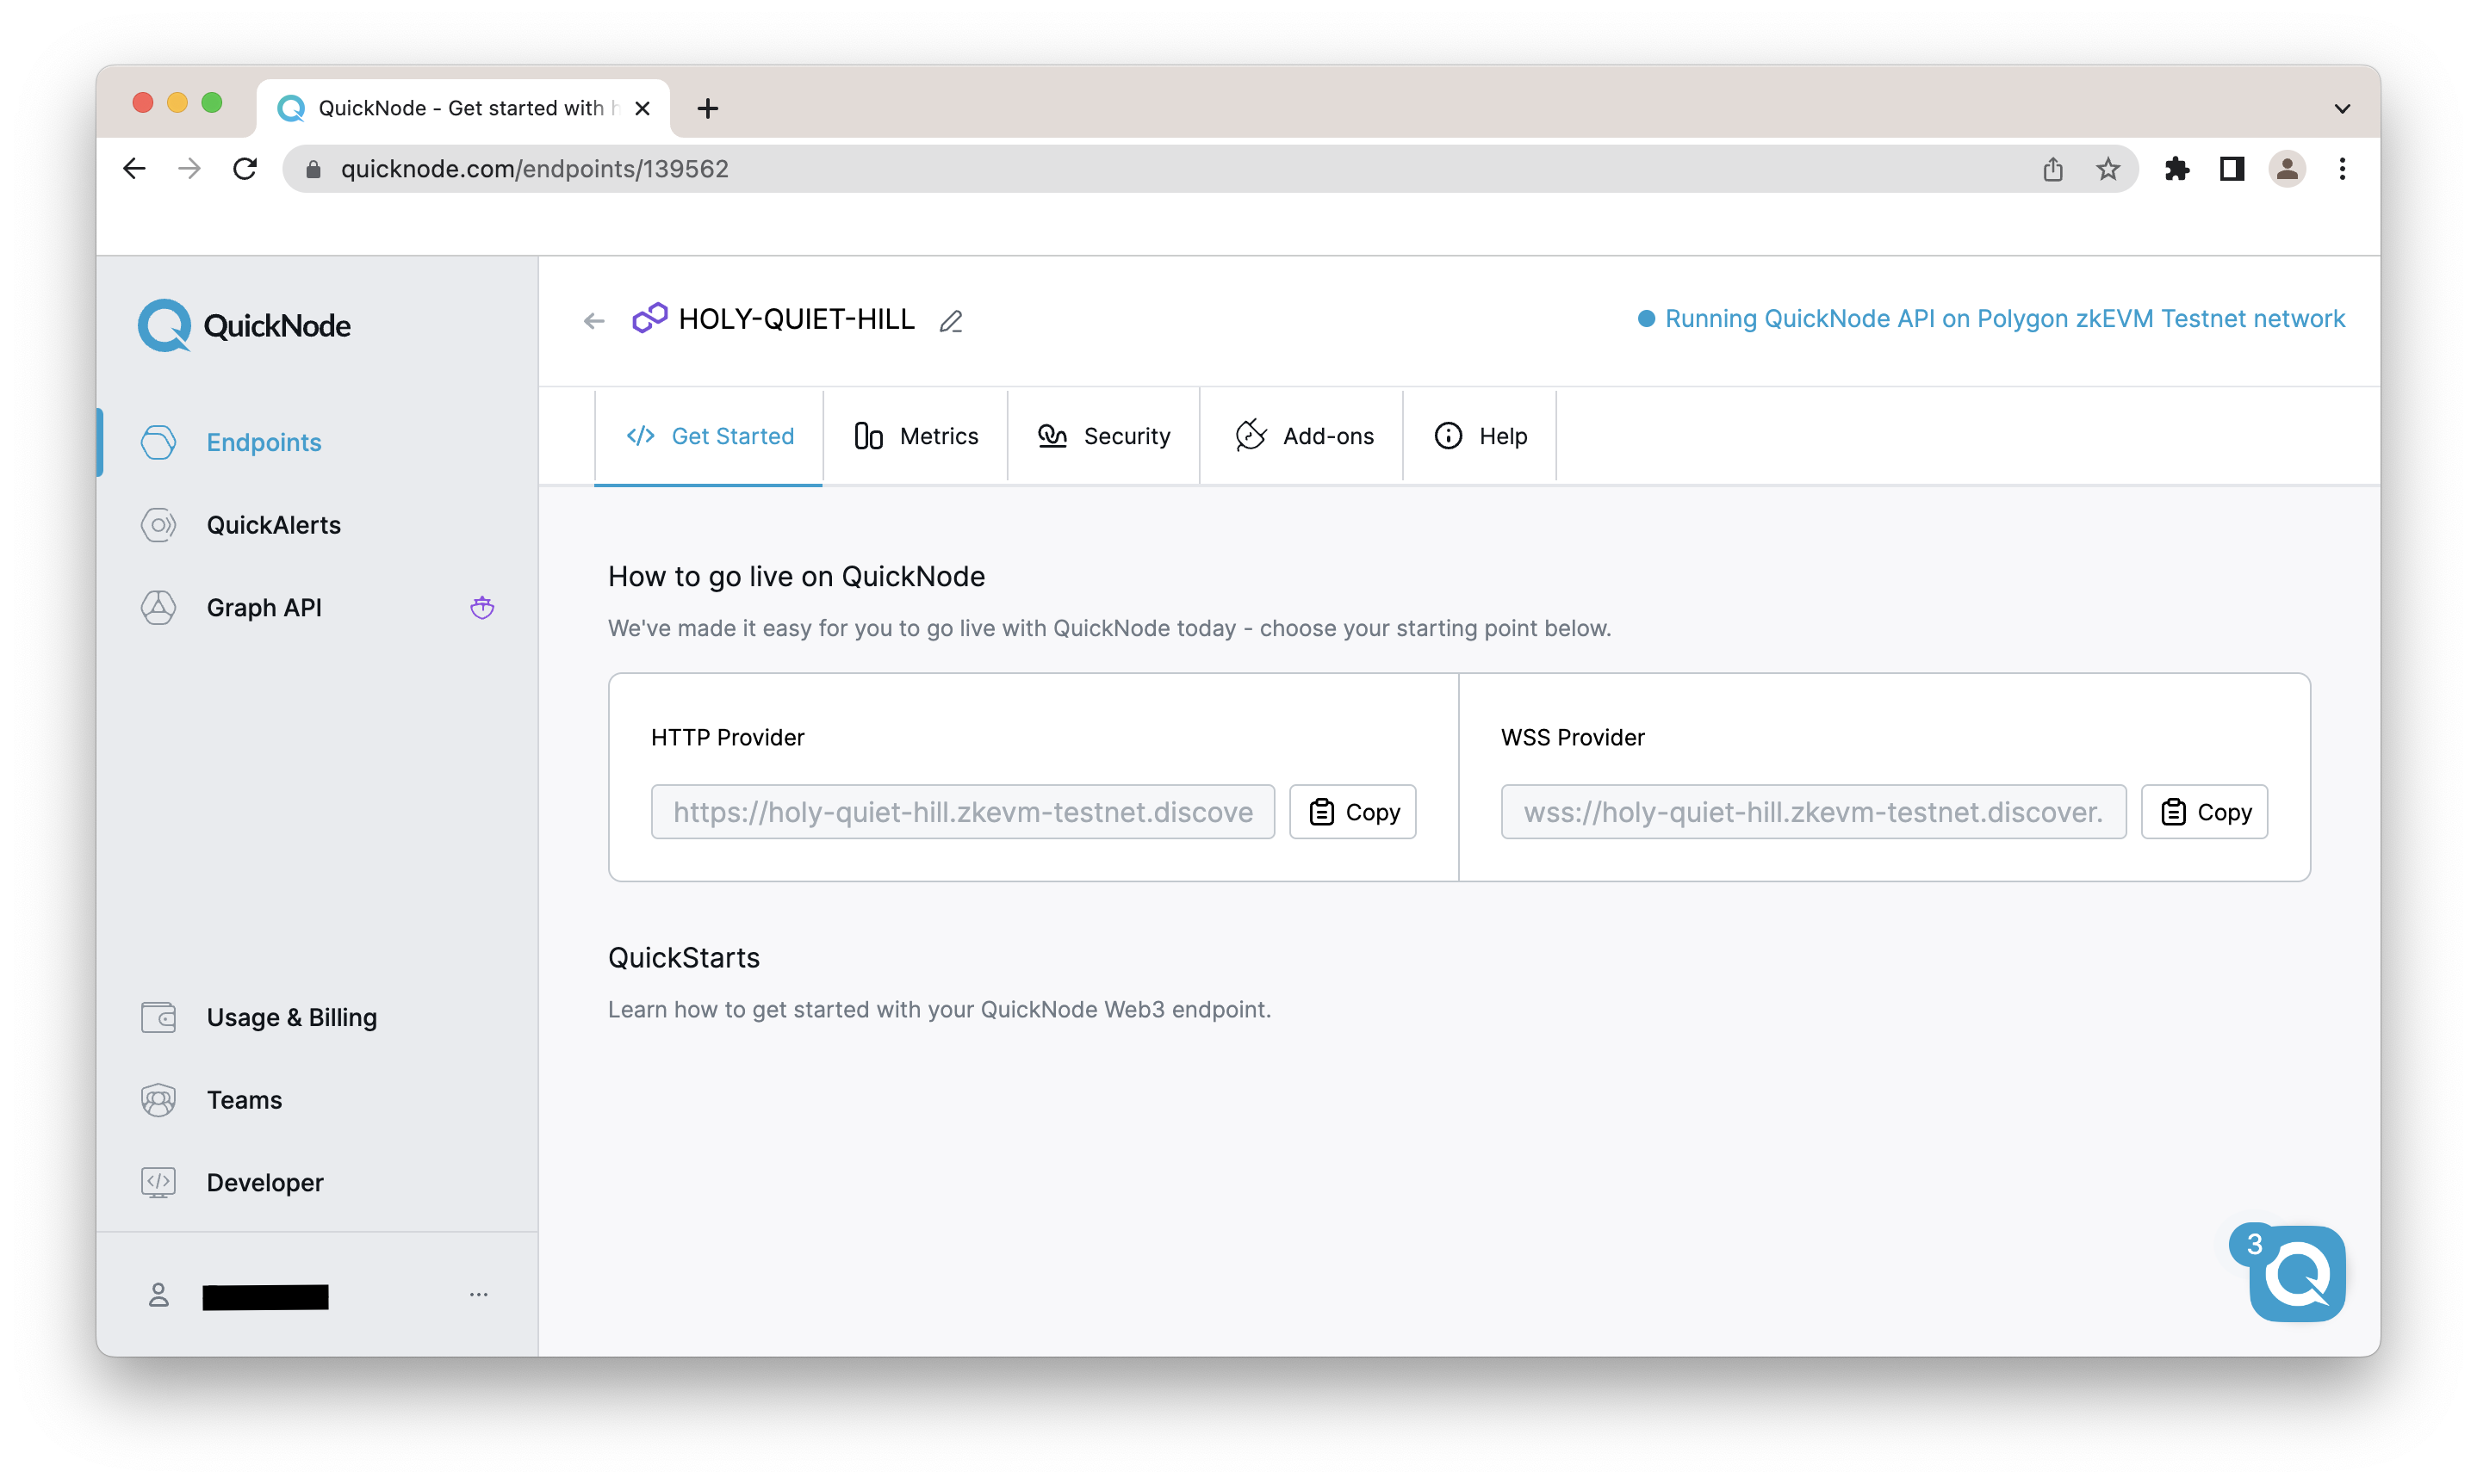Screen dimensions: 2477x1484
Task: Click the back arrow next to endpoint name
Action: click(594, 321)
